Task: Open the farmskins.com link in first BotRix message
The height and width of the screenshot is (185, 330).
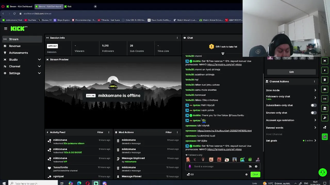Action: click(224, 64)
